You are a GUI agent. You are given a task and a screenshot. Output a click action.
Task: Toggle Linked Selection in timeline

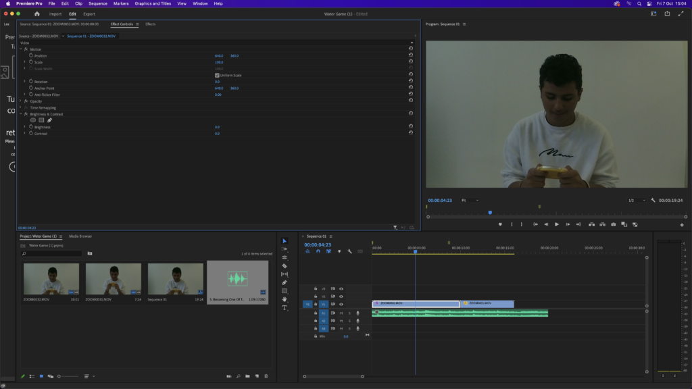(x=328, y=251)
